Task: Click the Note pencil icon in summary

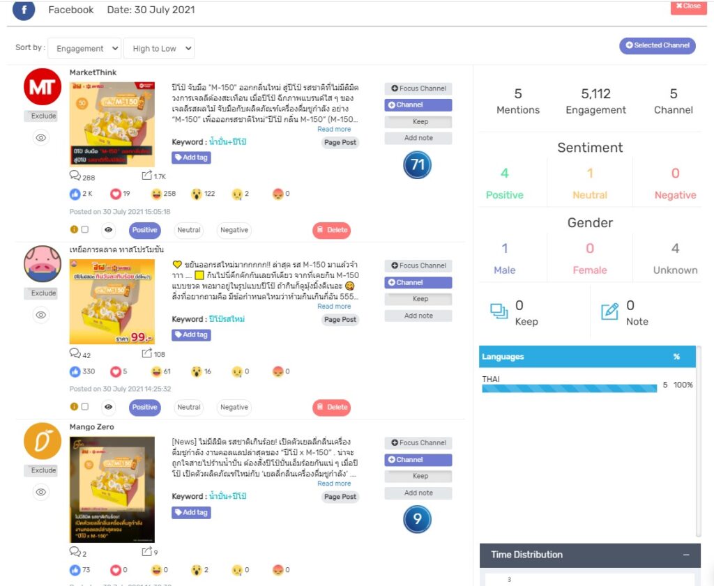Action: [609, 311]
